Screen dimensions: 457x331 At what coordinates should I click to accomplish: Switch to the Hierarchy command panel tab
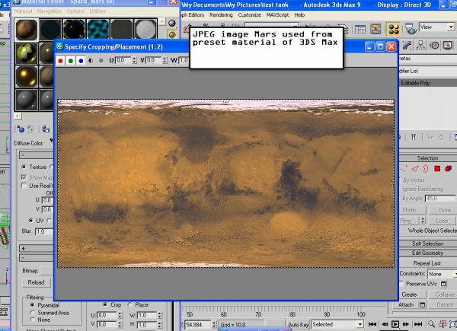point(420,46)
